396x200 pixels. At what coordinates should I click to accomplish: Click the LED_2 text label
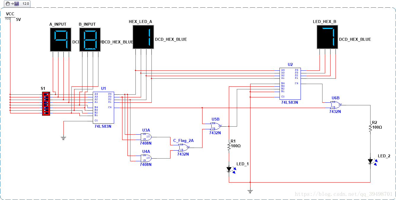[384, 156]
